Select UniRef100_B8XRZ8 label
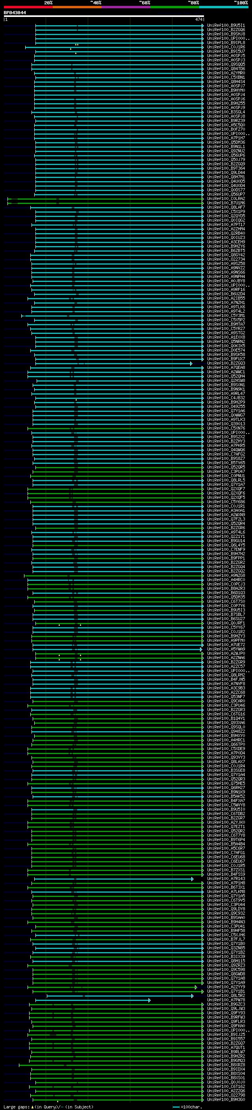The image size is (252, 1110). click(x=226, y=1065)
